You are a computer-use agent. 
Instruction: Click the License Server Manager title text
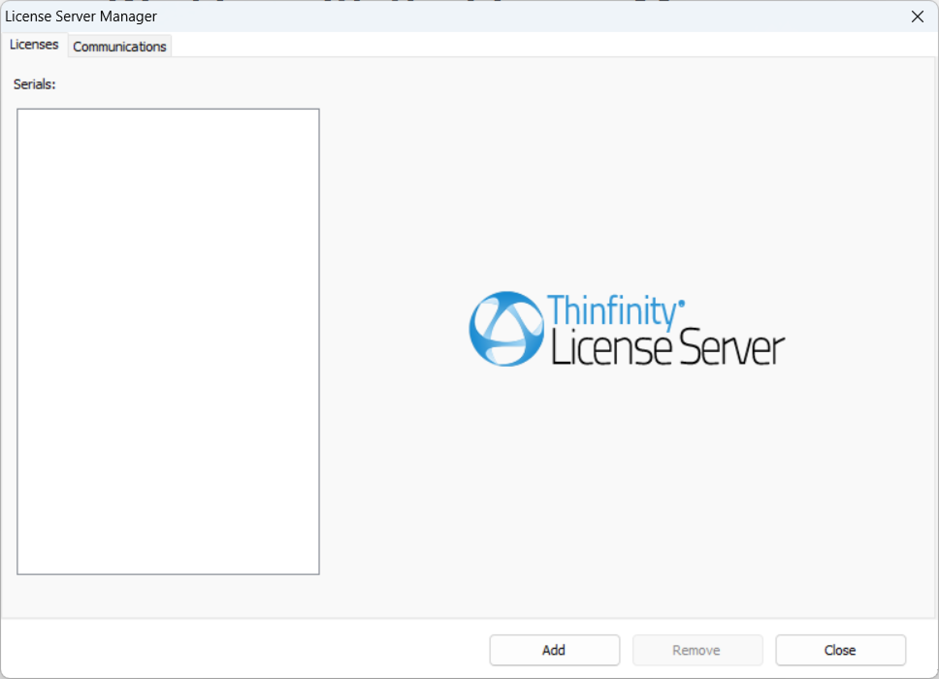(81, 16)
